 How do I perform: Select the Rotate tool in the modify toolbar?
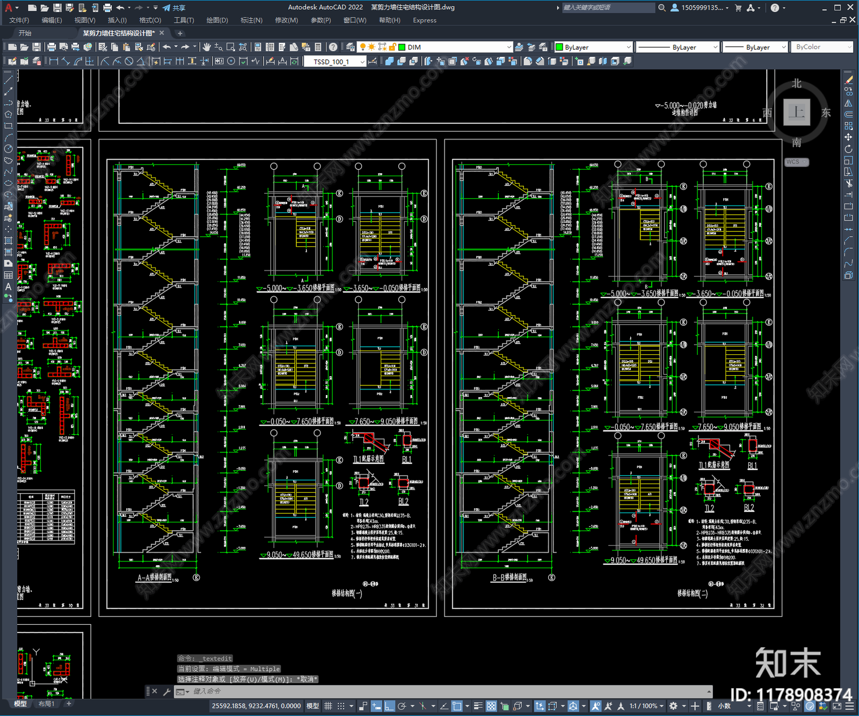pyautogui.click(x=848, y=149)
